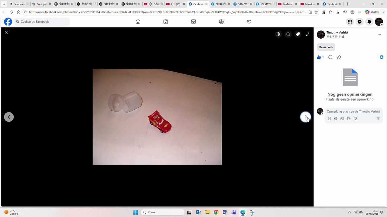Open the account profile menu in Facebook header

pyautogui.click(x=379, y=22)
